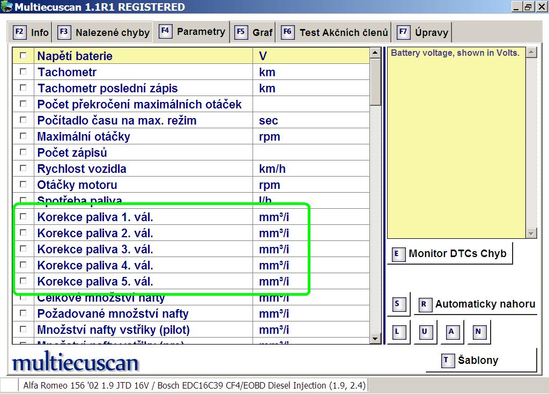The height and width of the screenshot is (395, 549).
Task: Click the A shortcut button
Action: pos(451,332)
